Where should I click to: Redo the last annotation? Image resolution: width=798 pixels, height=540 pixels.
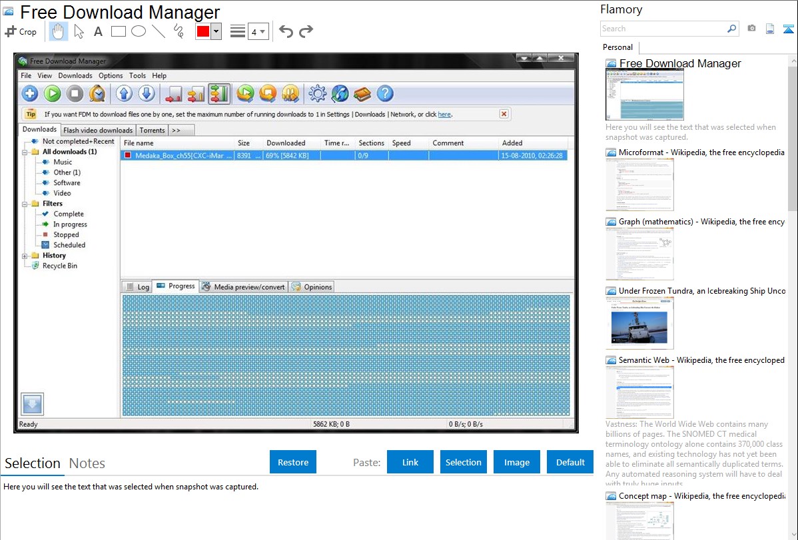306,31
